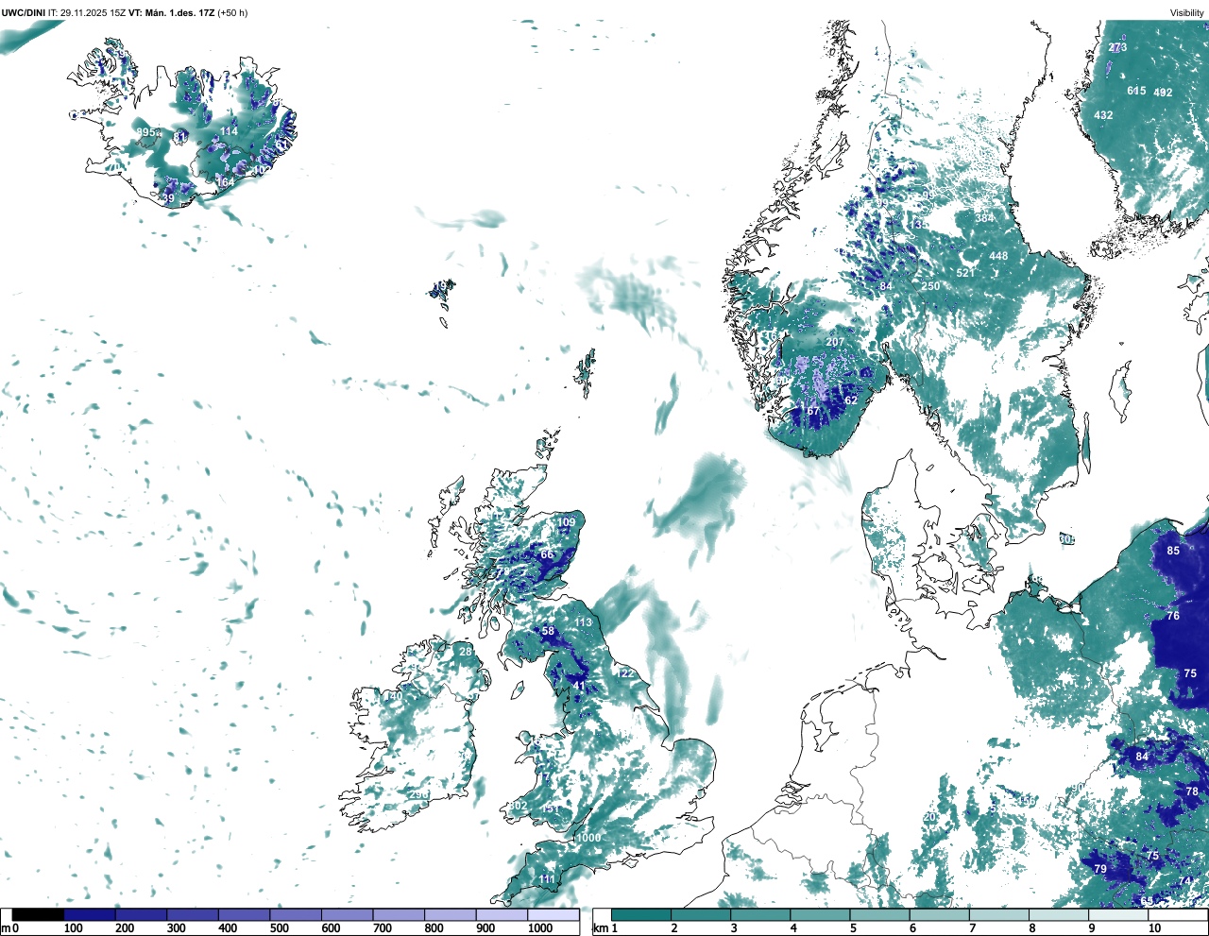This screenshot has height=936, width=1209.
Task: Click the initial time '29.11.2025 15Z'
Action: (93, 13)
